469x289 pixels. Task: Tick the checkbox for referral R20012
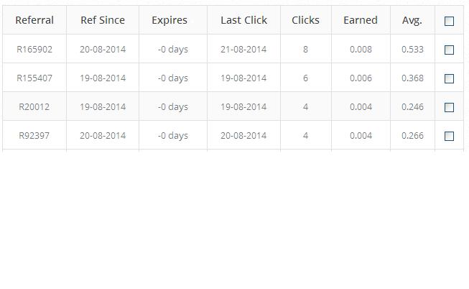[x=450, y=107]
